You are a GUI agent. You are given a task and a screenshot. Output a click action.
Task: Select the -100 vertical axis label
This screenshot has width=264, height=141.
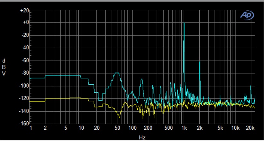click(24, 86)
